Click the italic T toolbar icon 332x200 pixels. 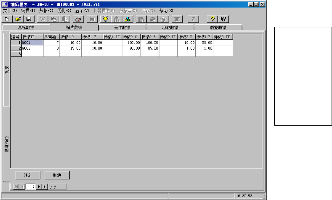193,19
